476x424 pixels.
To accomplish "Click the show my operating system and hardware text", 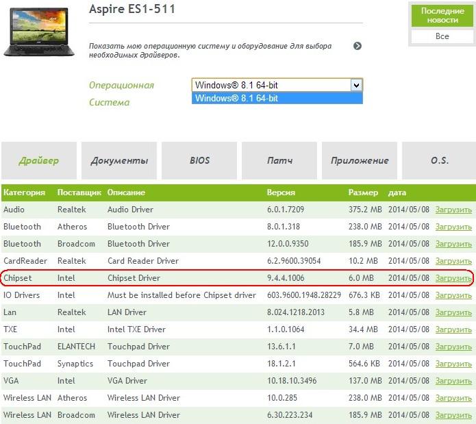I will [210, 51].
